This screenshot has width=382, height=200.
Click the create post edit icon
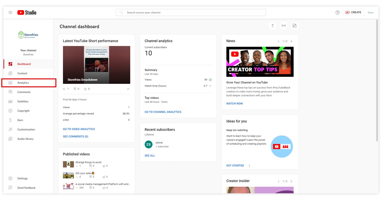pyautogui.click(x=294, y=26)
